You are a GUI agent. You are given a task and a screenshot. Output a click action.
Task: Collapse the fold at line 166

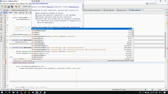8,48
